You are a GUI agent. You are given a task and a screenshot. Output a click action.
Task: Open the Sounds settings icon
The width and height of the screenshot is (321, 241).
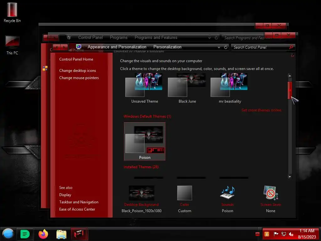[x=228, y=192]
